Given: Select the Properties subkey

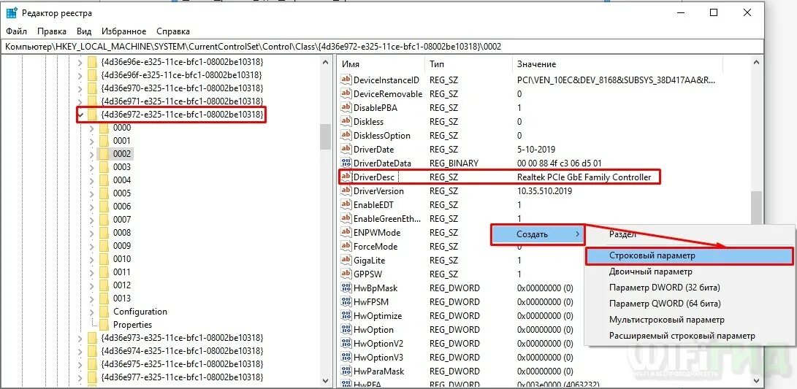Looking at the screenshot, I should pos(133,325).
